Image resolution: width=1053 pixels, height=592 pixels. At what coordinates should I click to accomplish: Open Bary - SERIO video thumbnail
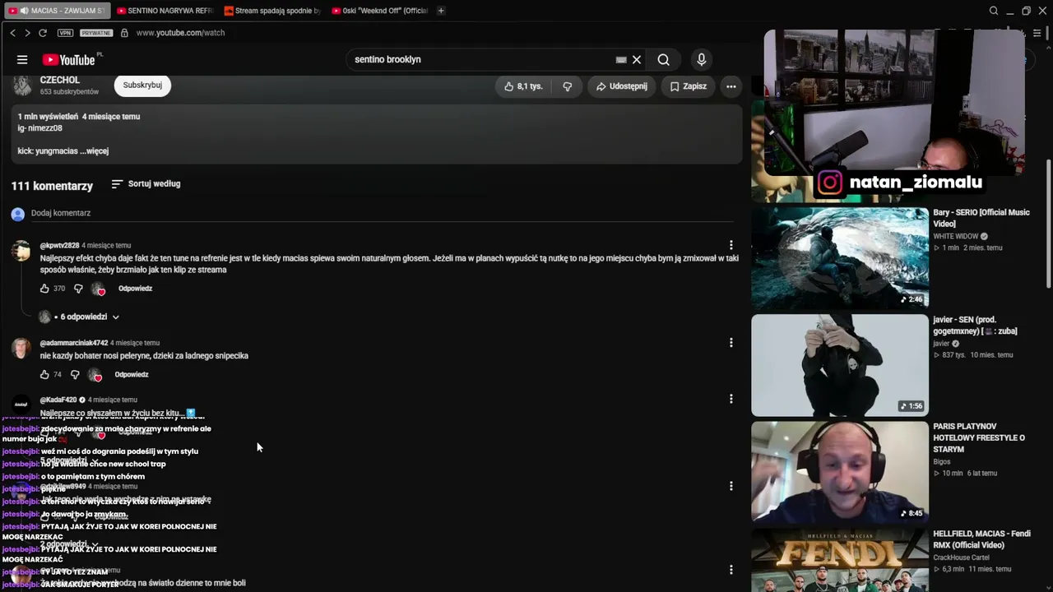840,258
